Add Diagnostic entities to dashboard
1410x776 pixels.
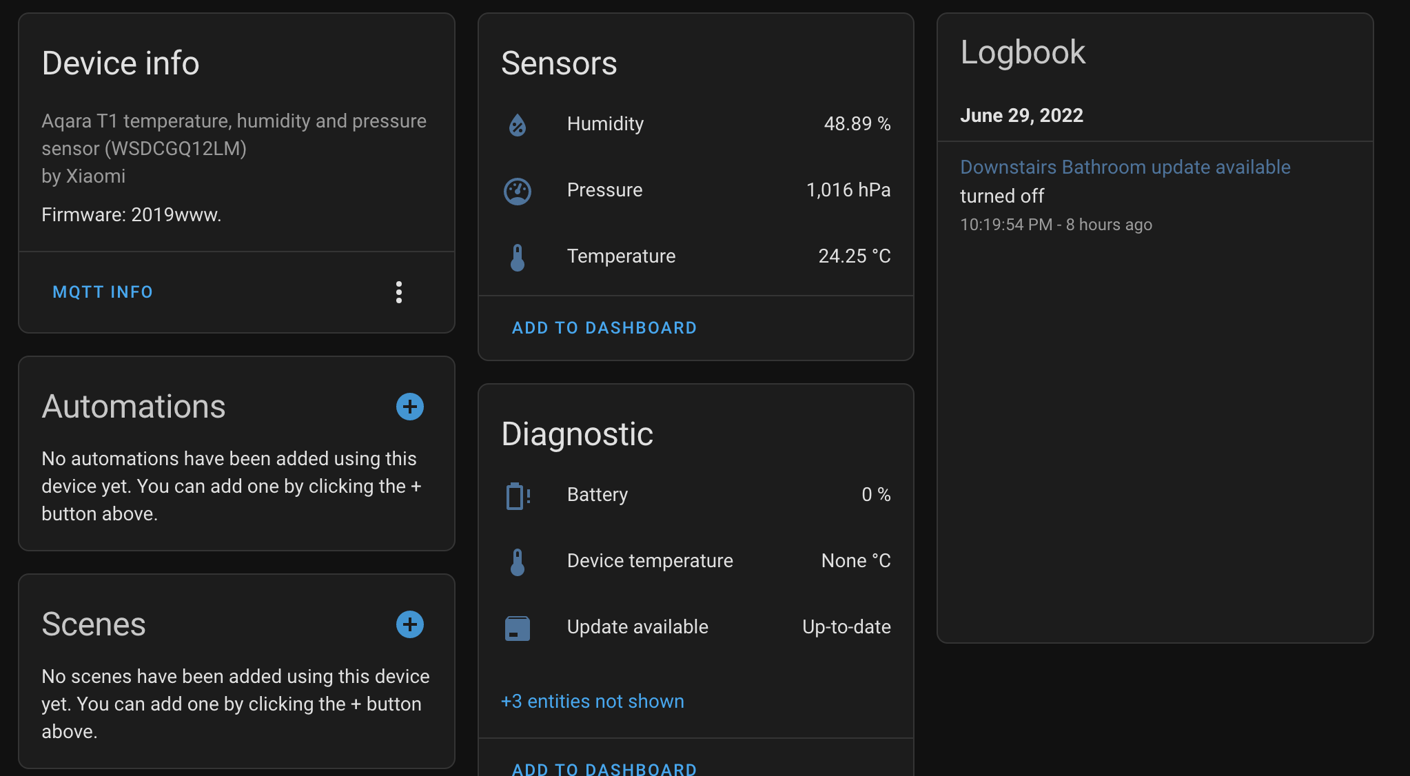pos(604,768)
